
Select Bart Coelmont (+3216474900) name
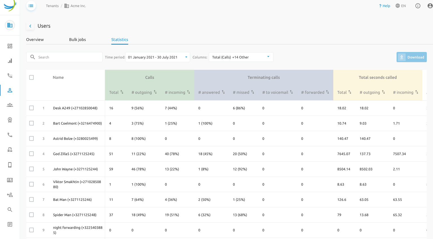tap(77, 123)
